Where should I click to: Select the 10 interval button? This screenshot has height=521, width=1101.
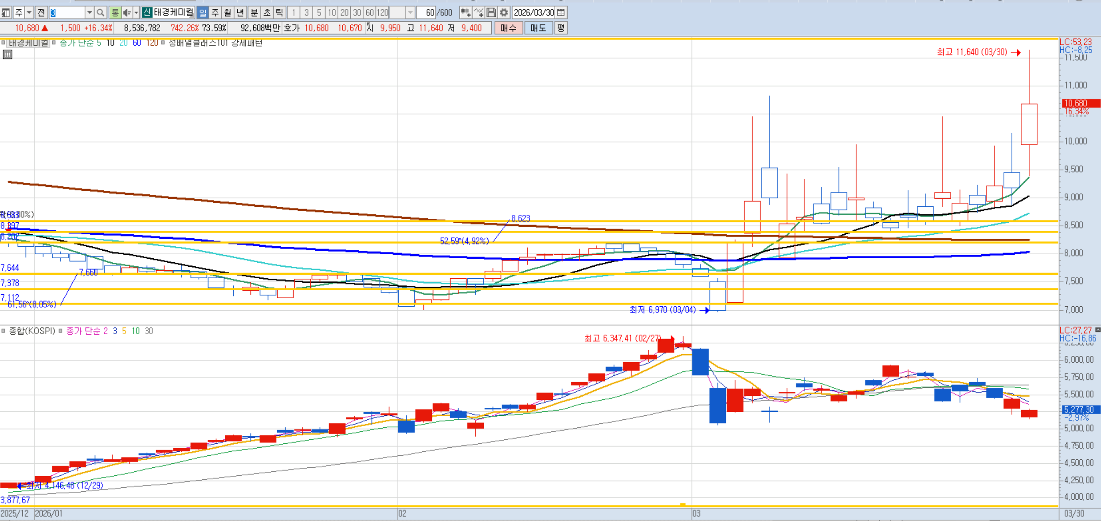click(x=332, y=13)
